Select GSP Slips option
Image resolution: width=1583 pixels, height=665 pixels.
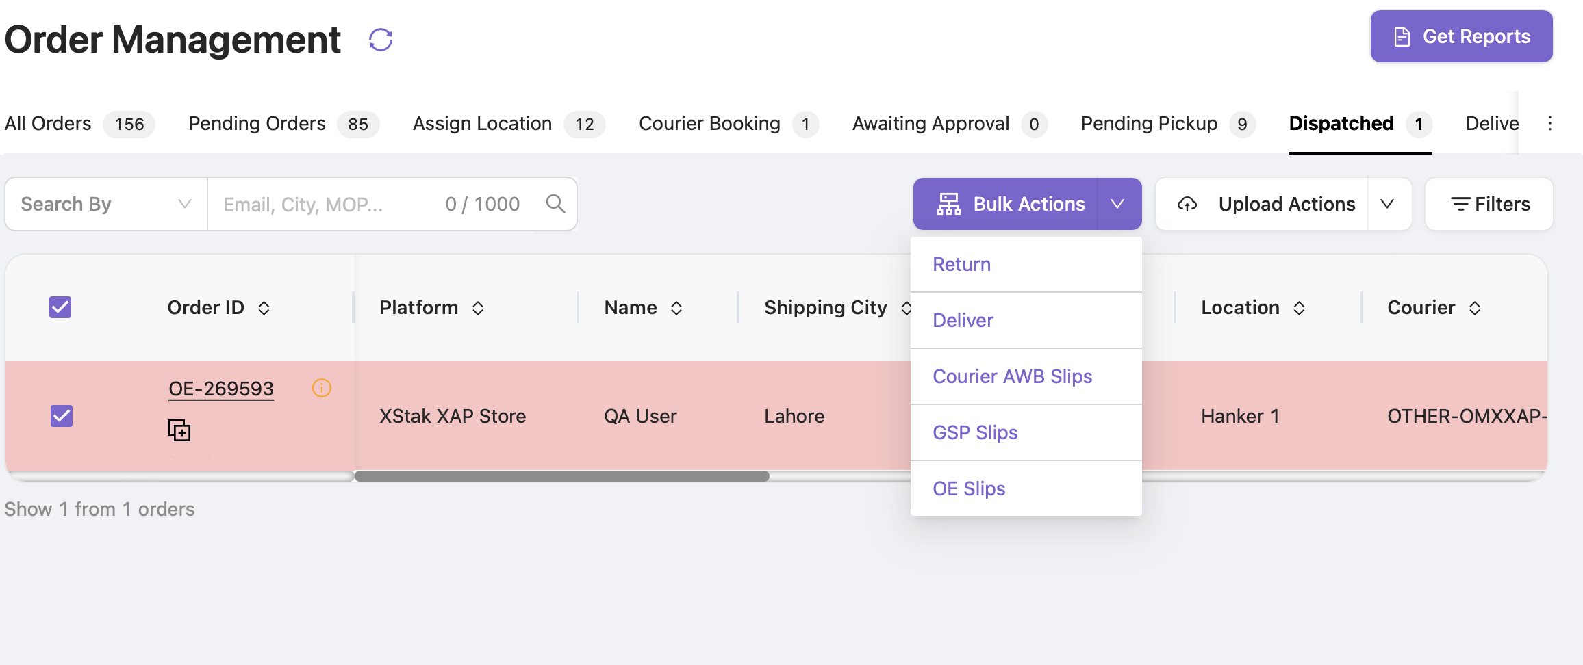pos(1026,432)
